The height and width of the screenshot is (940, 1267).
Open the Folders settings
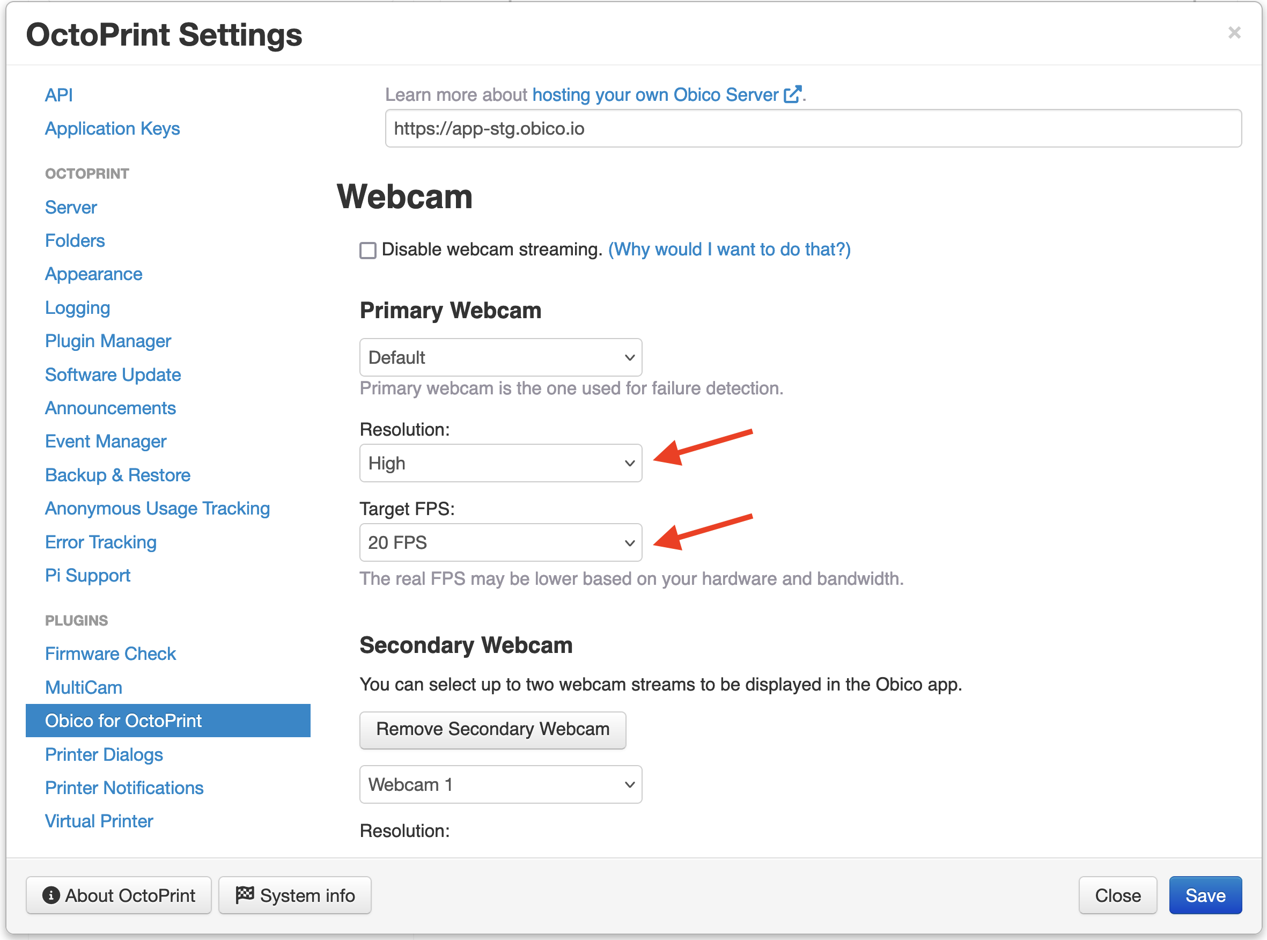[75, 241]
